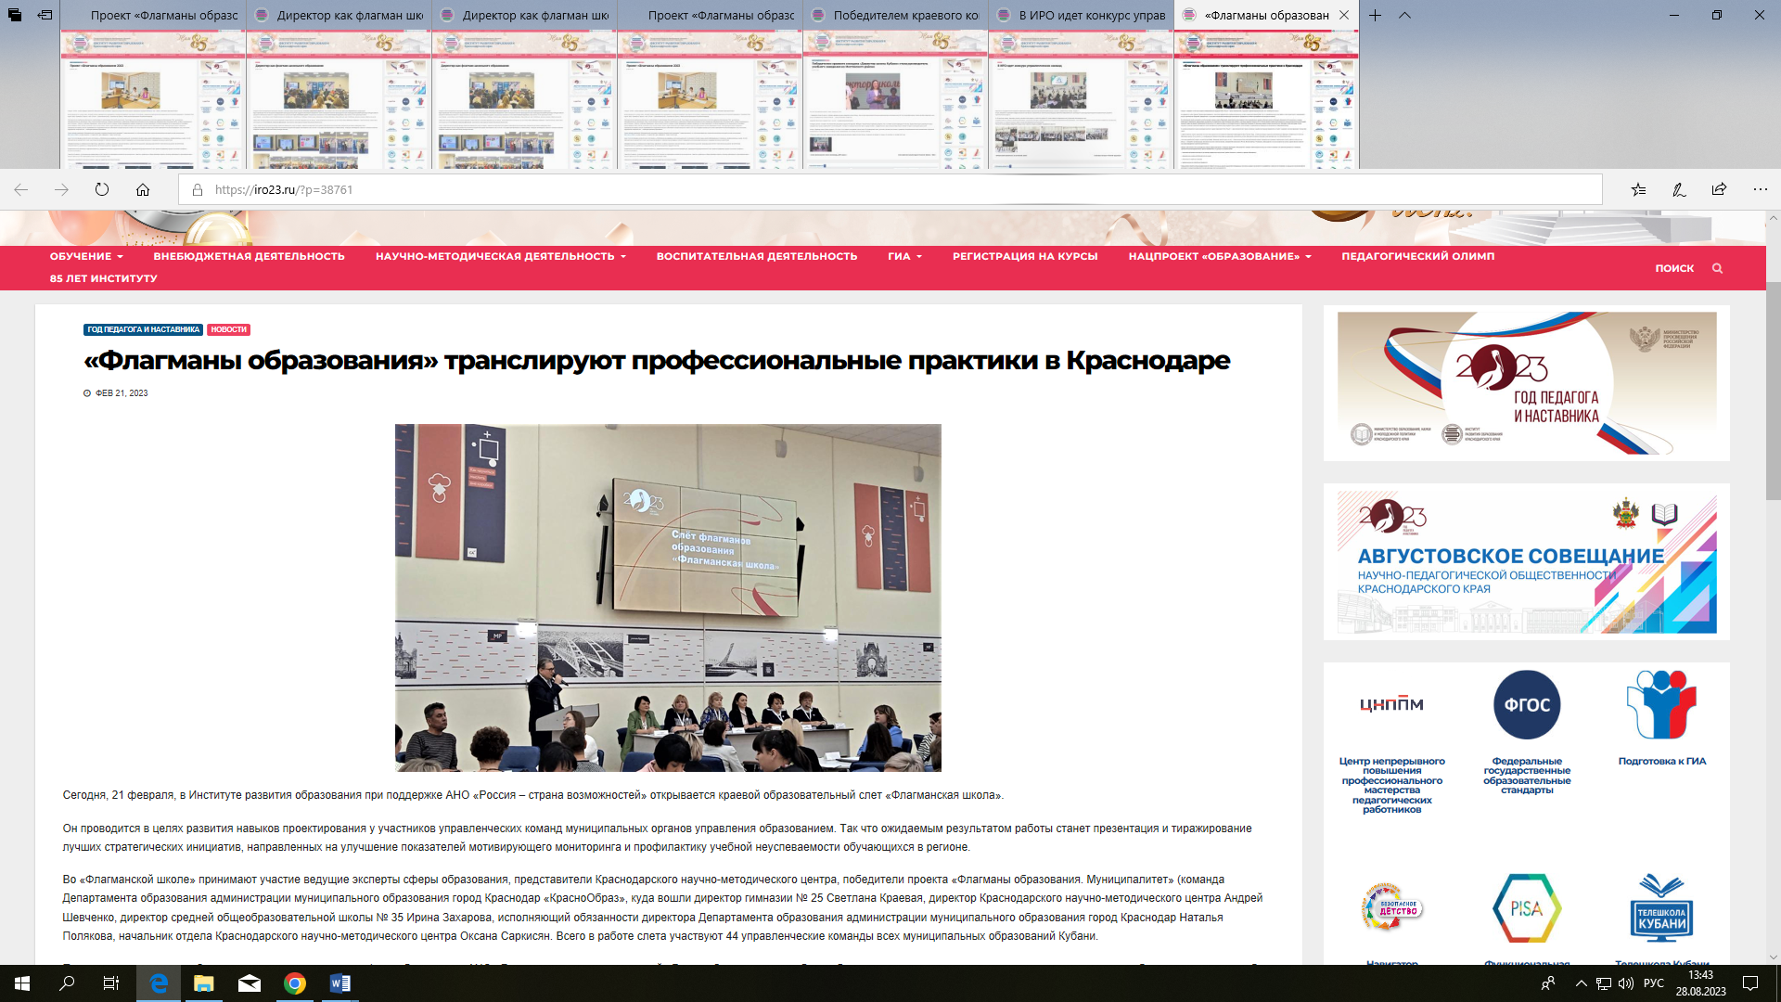Click the Share page icon

(1719, 189)
